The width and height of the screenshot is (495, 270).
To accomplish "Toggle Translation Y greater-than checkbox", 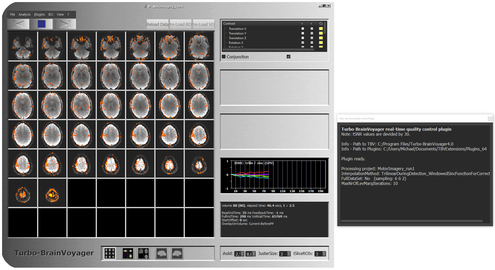I will 302,33.
